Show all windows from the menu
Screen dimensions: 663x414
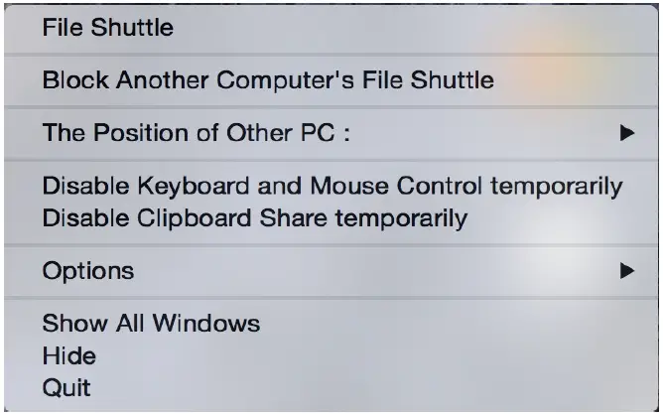coord(151,323)
